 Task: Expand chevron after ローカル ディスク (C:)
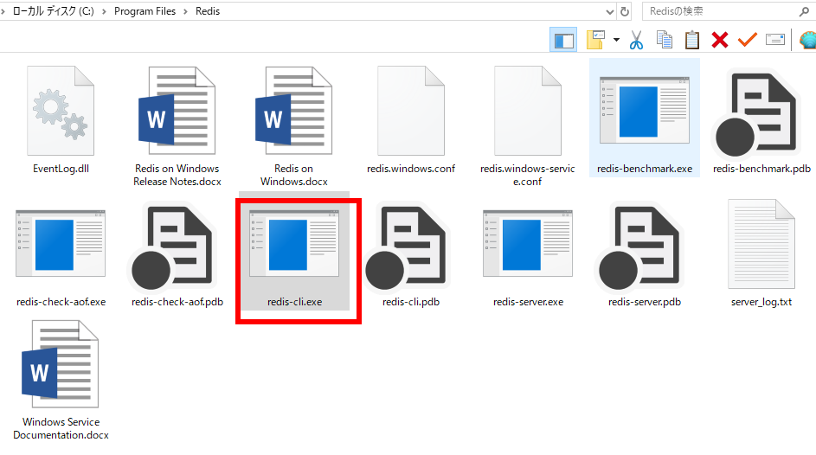pos(104,11)
